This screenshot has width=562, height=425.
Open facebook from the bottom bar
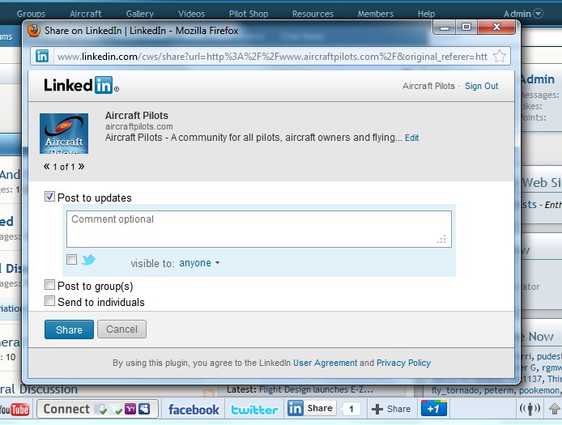click(x=194, y=410)
